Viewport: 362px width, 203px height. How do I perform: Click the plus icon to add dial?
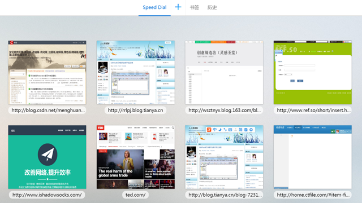point(178,7)
